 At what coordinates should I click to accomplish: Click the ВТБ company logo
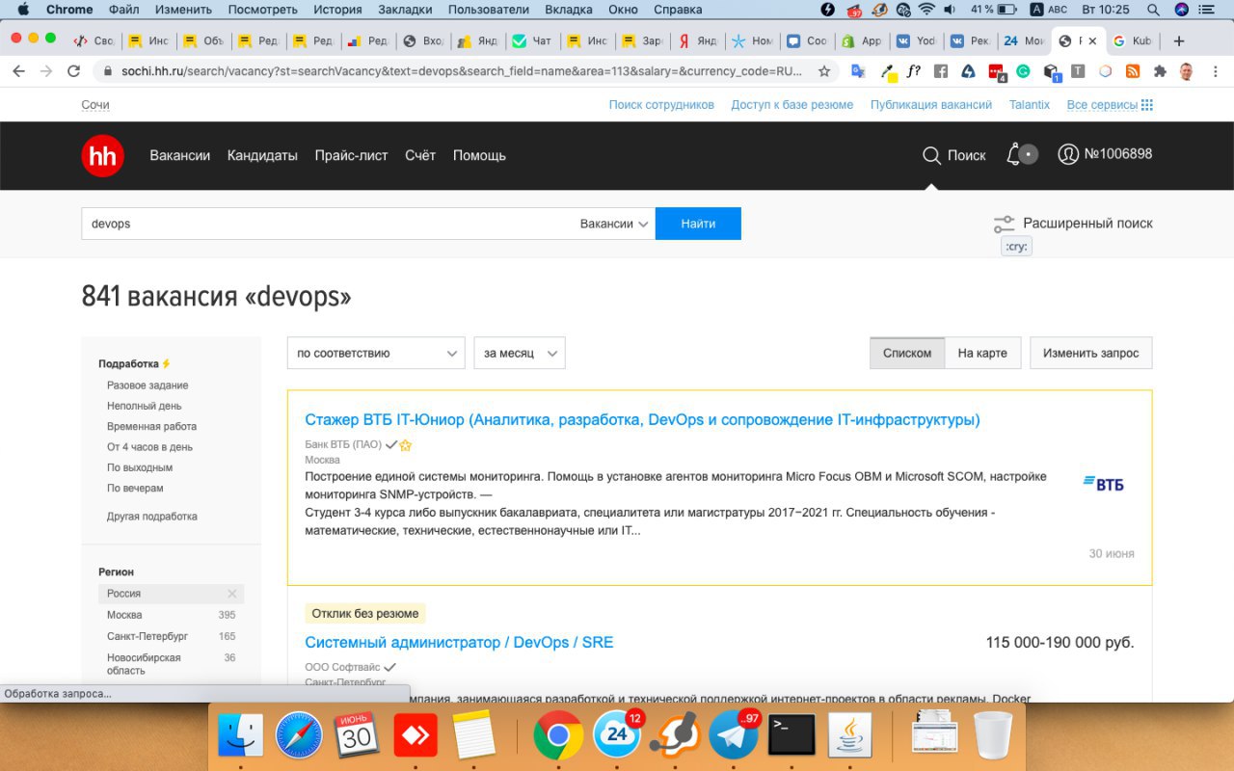point(1103,483)
